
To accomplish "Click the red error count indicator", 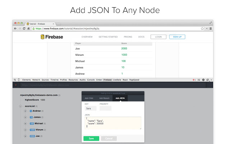I will tap(194, 80).
